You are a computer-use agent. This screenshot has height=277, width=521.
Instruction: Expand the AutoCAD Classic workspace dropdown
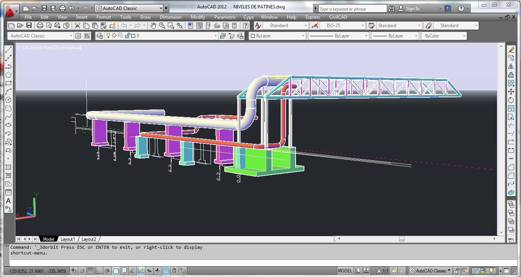[x=161, y=8]
